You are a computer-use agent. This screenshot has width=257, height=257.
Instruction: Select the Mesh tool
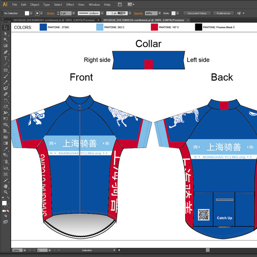6,137
